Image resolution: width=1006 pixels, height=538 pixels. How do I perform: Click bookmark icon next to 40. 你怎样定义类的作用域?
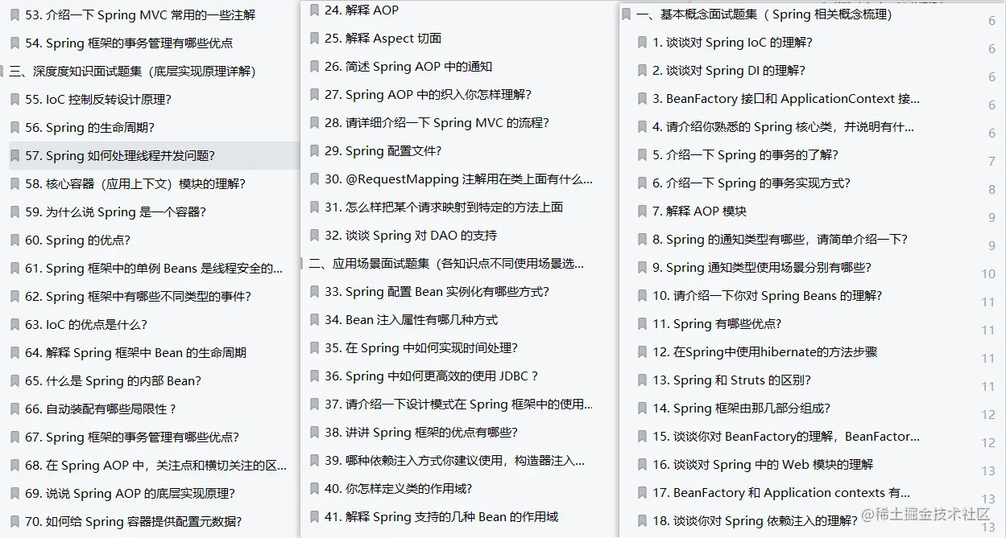314,489
